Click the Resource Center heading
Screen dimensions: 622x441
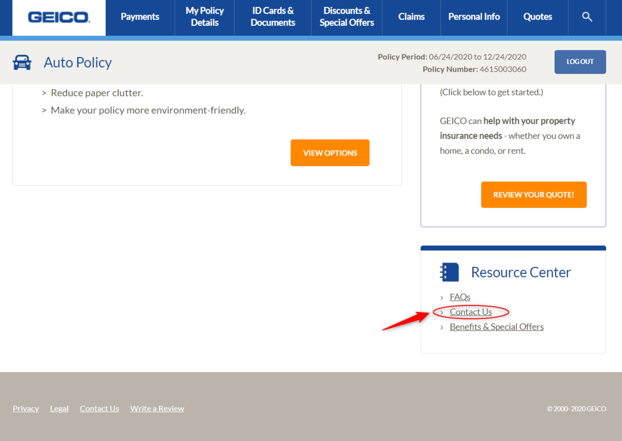521,272
